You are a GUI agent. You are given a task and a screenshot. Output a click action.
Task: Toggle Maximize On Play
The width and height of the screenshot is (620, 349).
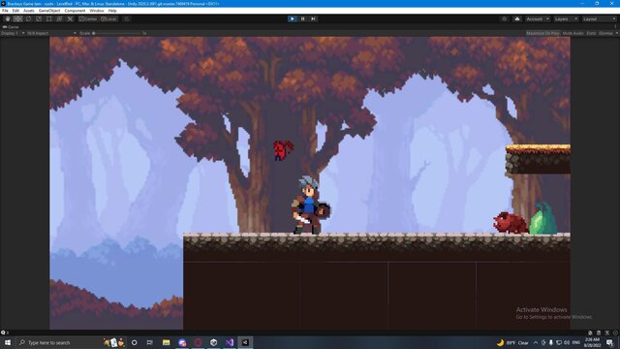pyautogui.click(x=542, y=33)
